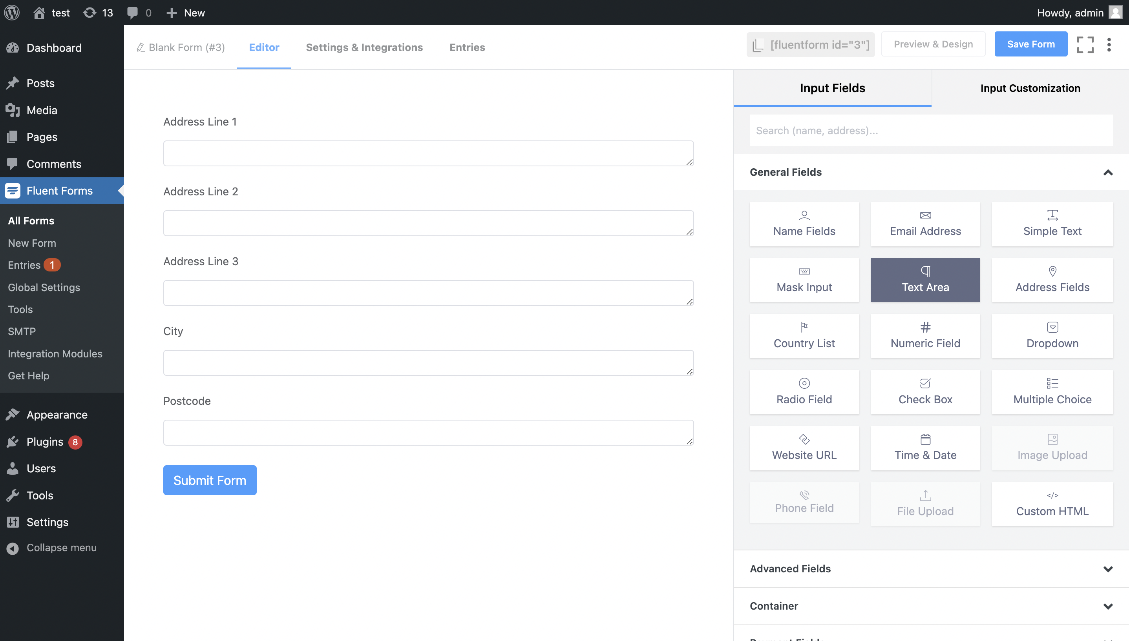The width and height of the screenshot is (1129, 641).
Task: Save the form
Action: (1031, 44)
